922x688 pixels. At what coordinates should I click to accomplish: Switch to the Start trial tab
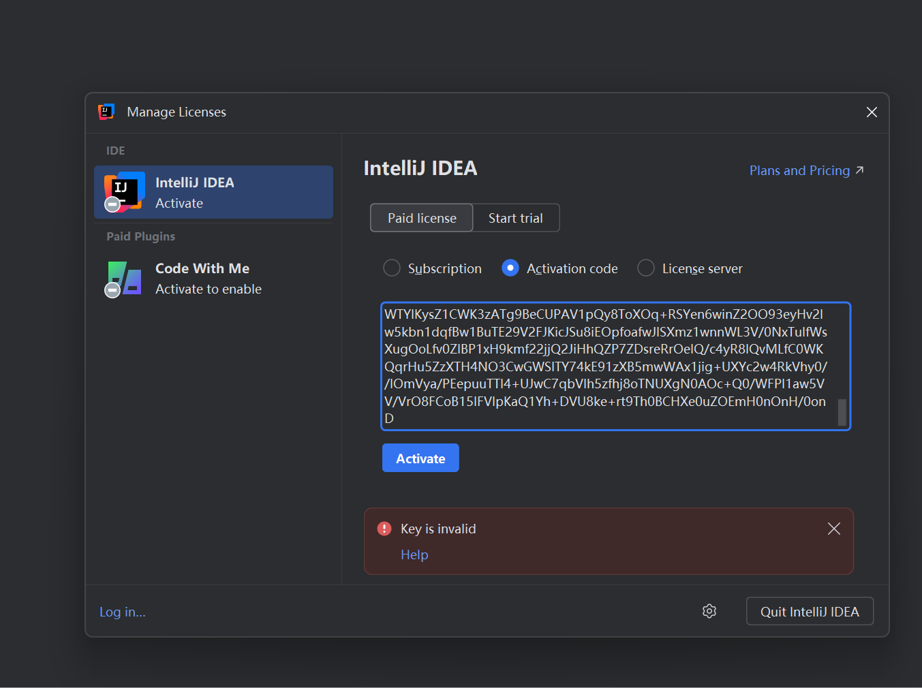(516, 218)
